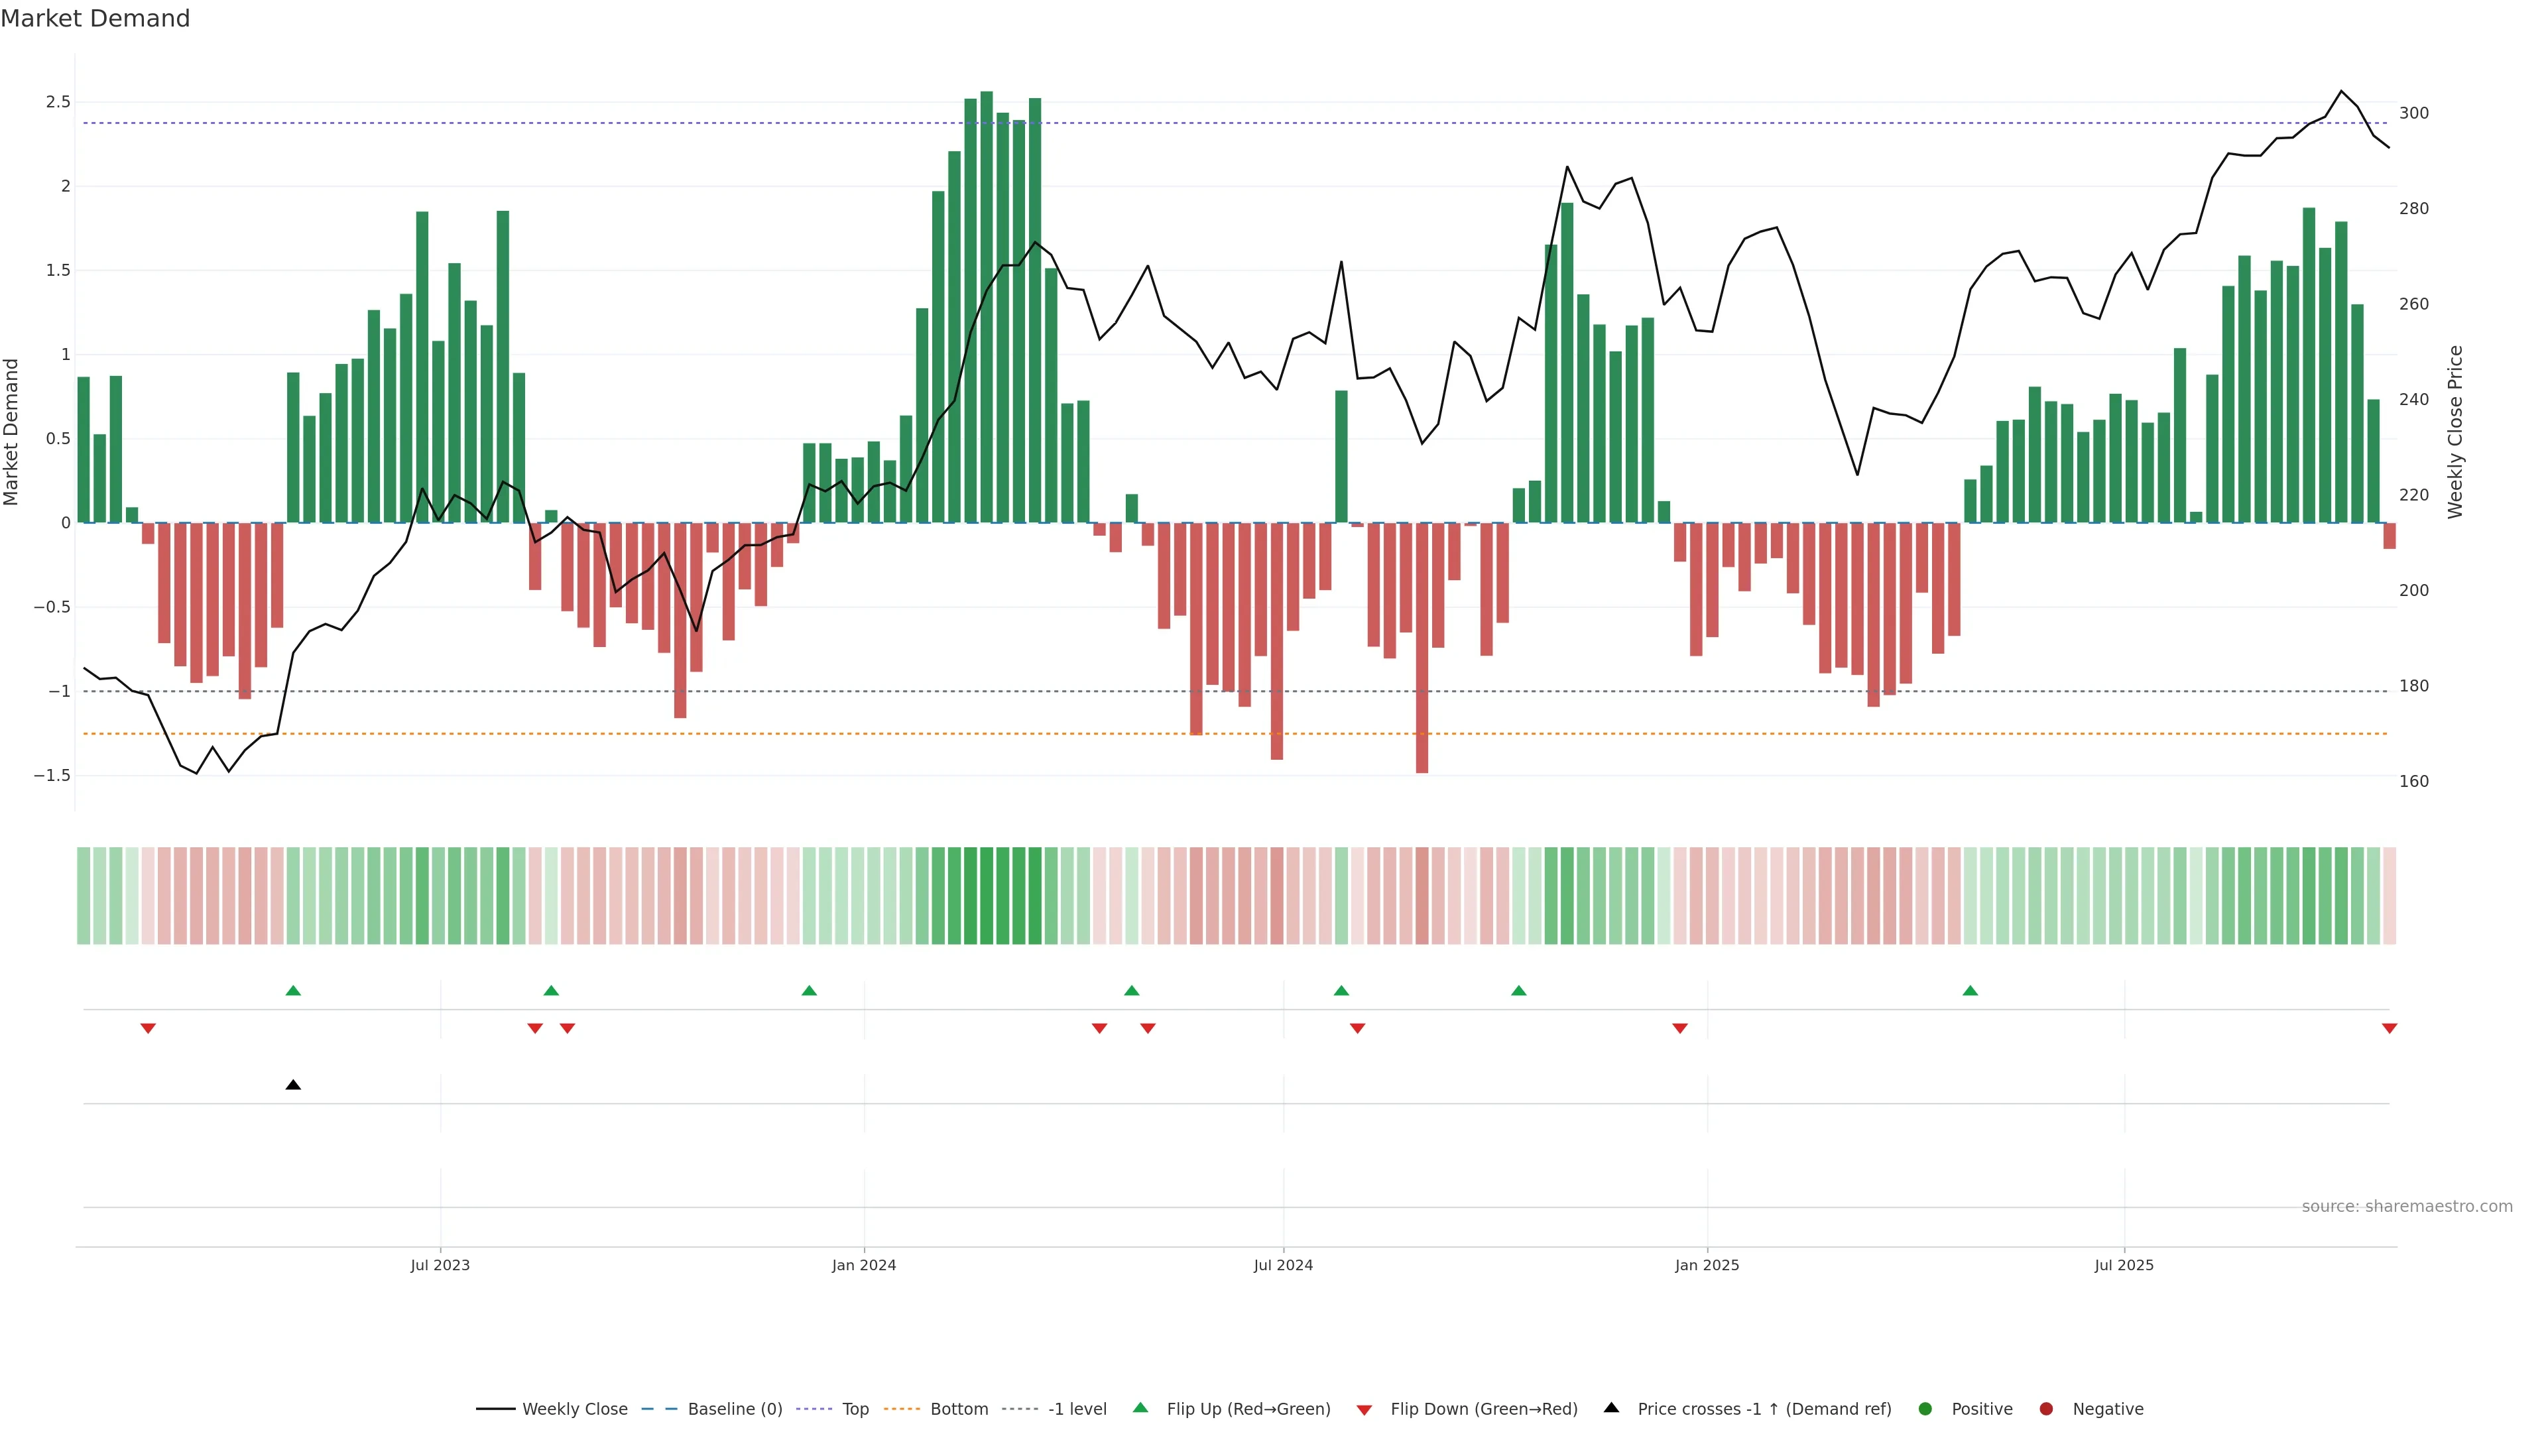Click green flip-up marker before Jan 2024
Screen dimensions: 2546x1432
pos(808,990)
